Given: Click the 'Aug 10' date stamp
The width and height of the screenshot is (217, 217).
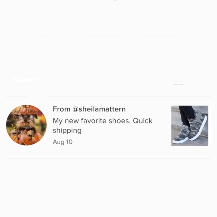Looking at the screenshot, I should click(x=62, y=142).
